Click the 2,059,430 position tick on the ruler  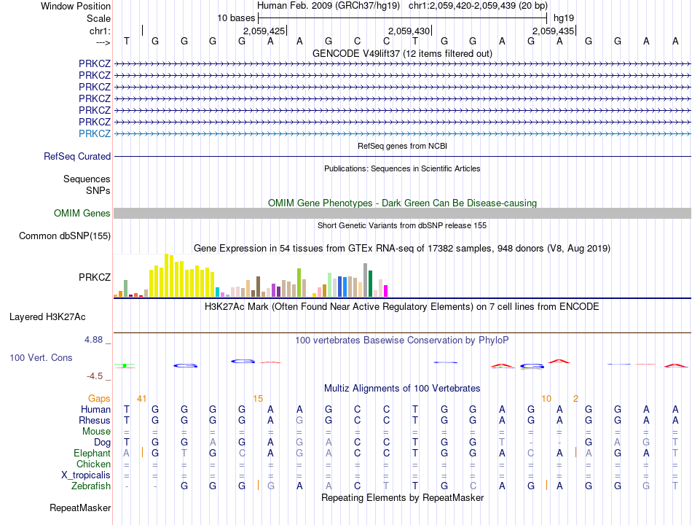pyautogui.click(x=432, y=31)
